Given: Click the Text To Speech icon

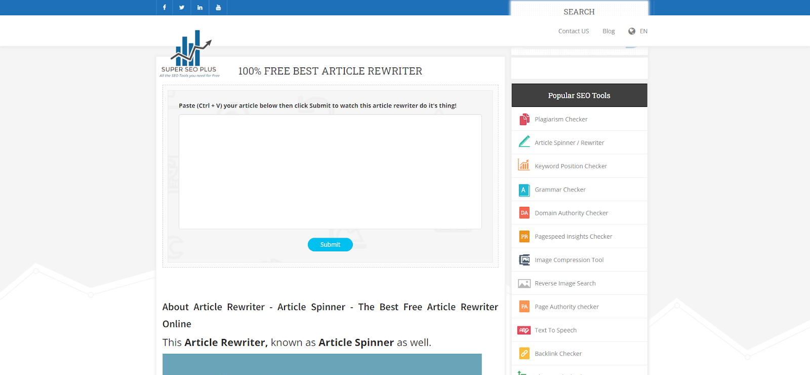Looking at the screenshot, I should pyautogui.click(x=524, y=330).
